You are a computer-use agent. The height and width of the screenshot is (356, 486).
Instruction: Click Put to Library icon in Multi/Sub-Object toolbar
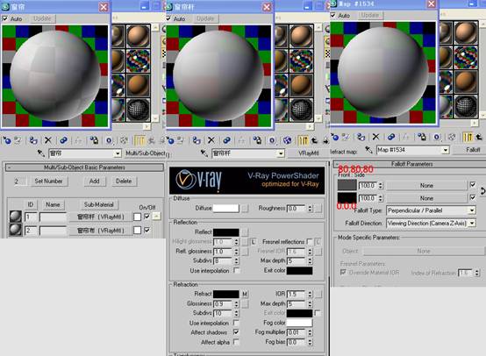94,140
